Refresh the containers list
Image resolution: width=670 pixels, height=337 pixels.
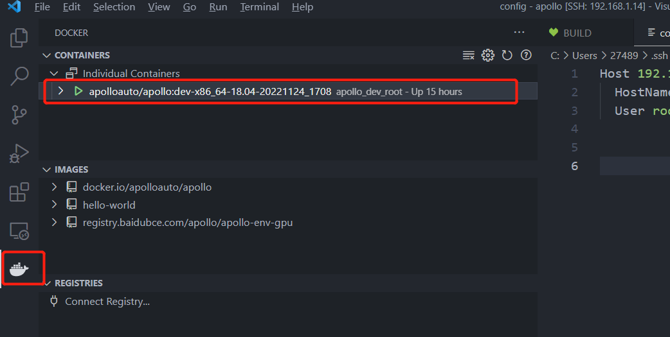507,55
